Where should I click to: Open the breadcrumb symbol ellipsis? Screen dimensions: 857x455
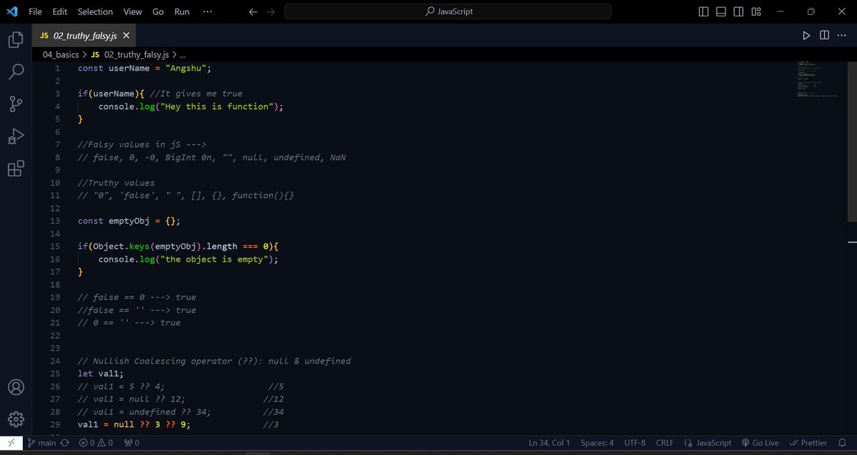coord(183,54)
